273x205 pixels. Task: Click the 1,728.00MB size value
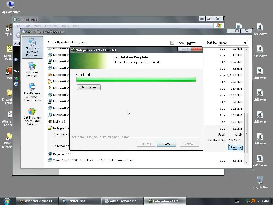click(235, 75)
